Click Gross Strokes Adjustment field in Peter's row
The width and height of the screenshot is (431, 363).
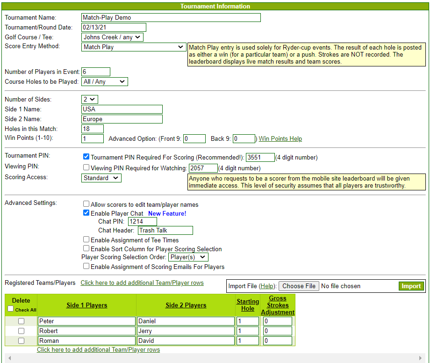(278, 321)
